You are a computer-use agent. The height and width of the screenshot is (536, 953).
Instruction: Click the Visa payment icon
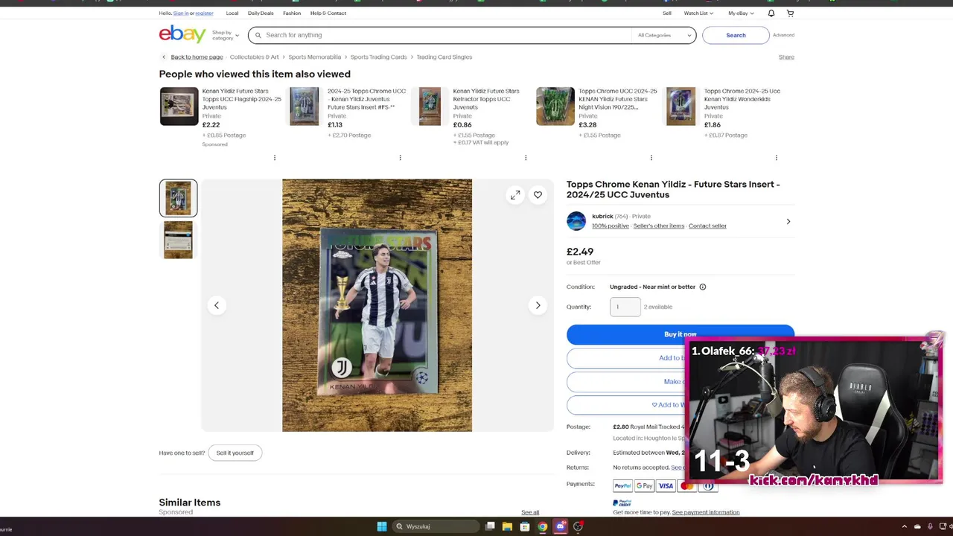click(666, 486)
